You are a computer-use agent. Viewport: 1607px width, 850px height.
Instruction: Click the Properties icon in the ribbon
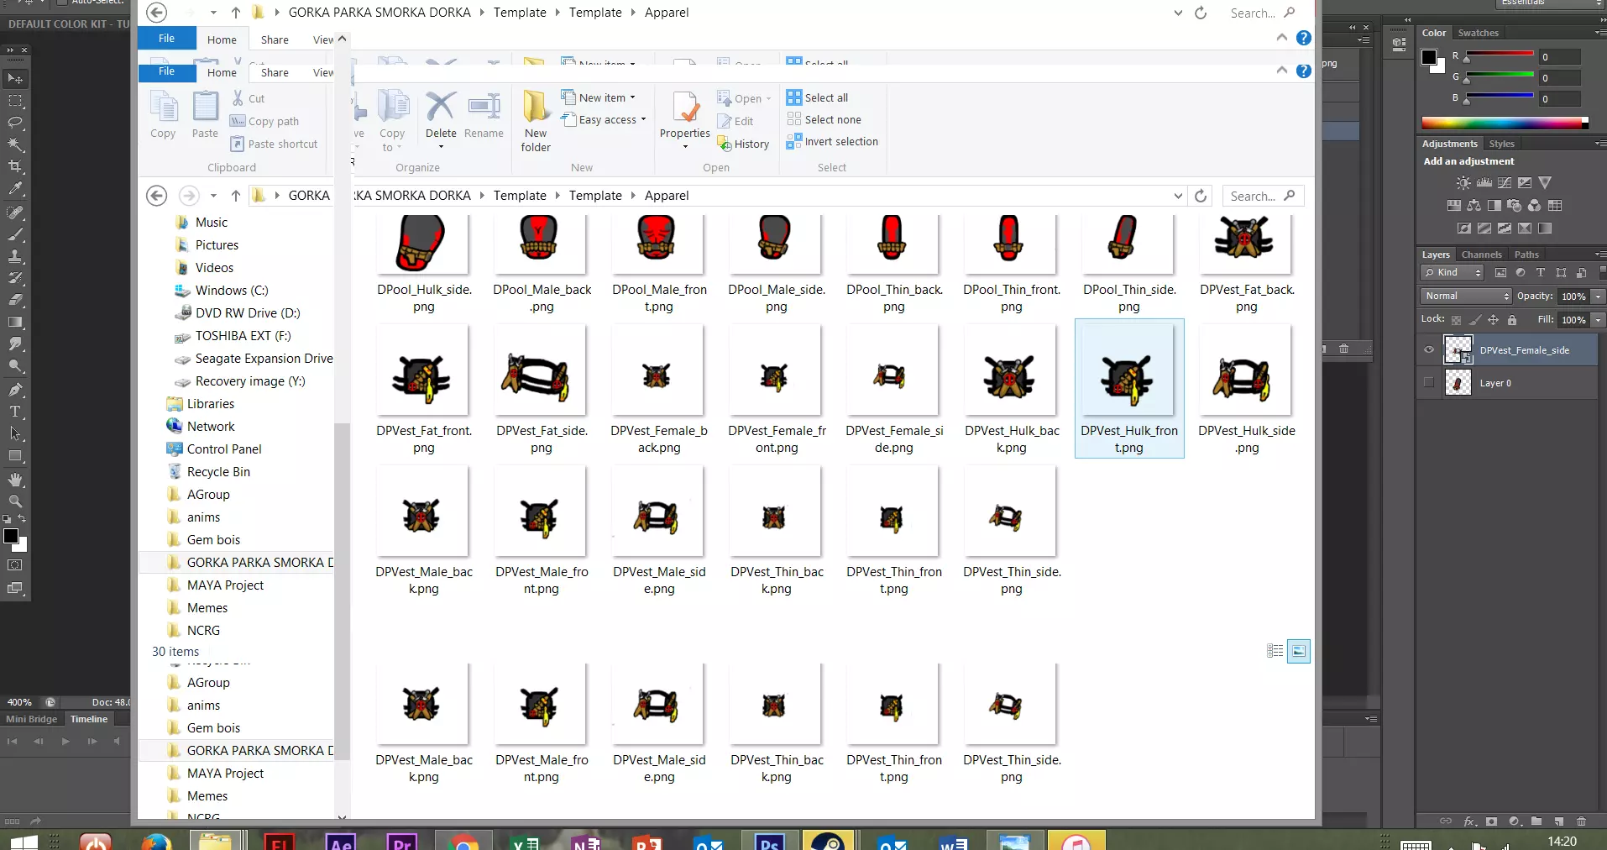tap(685, 117)
